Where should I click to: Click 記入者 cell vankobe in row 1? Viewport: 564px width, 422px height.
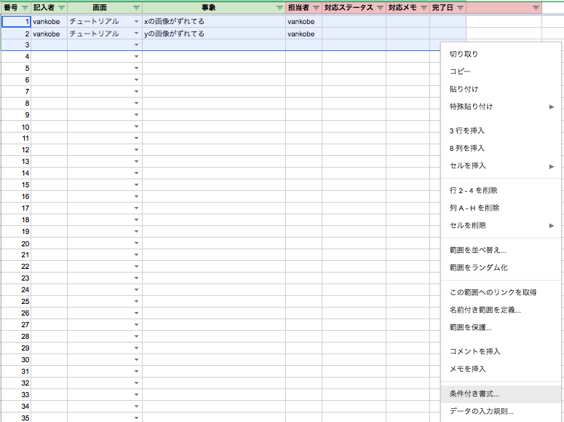click(x=49, y=22)
